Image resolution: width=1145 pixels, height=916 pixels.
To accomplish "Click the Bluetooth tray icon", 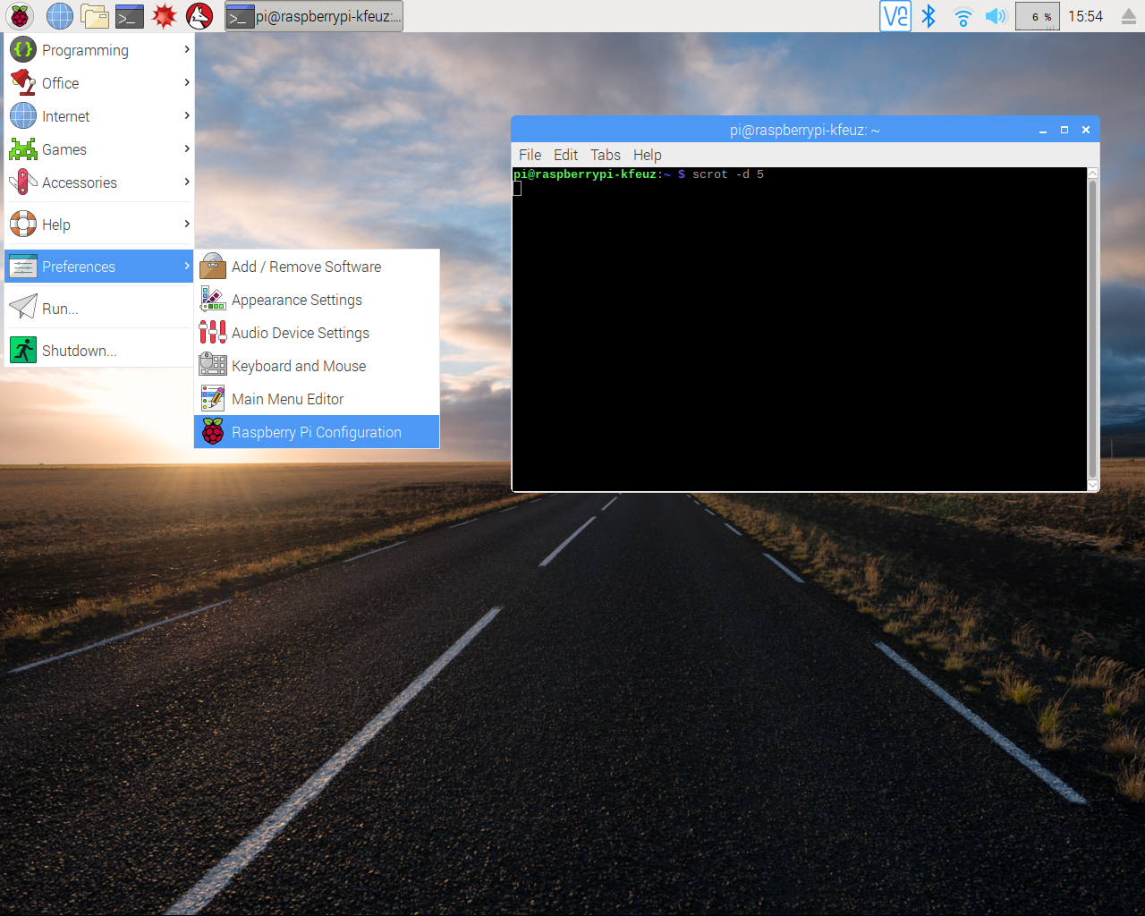I will tap(929, 16).
